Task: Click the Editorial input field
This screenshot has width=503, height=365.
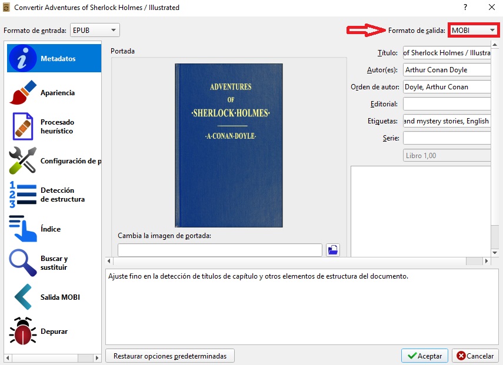Action: click(447, 104)
